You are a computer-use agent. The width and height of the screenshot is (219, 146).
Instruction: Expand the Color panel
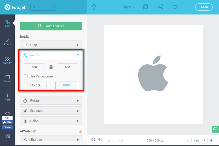(x=51, y=121)
